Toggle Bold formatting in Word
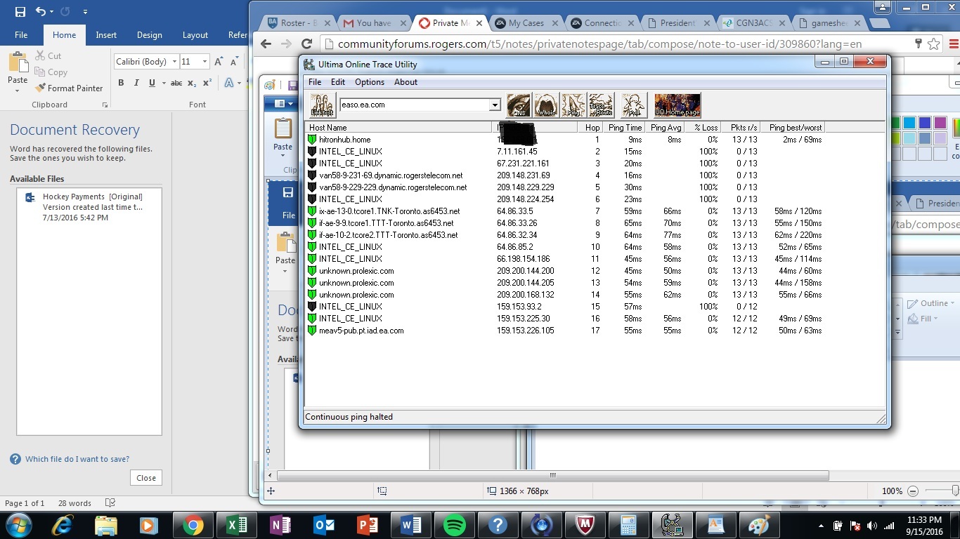 (121, 83)
